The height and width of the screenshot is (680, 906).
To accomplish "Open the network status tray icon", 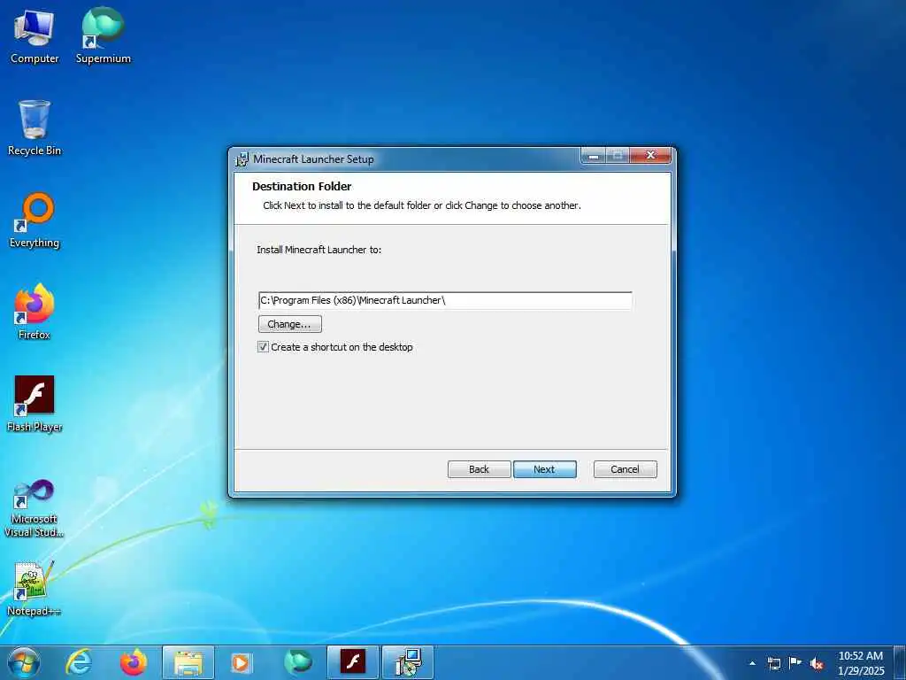I will click(773, 663).
